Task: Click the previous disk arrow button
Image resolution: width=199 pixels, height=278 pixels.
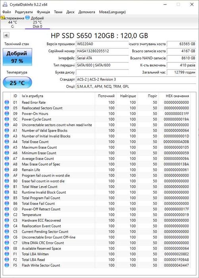Action: tap(6, 35)
